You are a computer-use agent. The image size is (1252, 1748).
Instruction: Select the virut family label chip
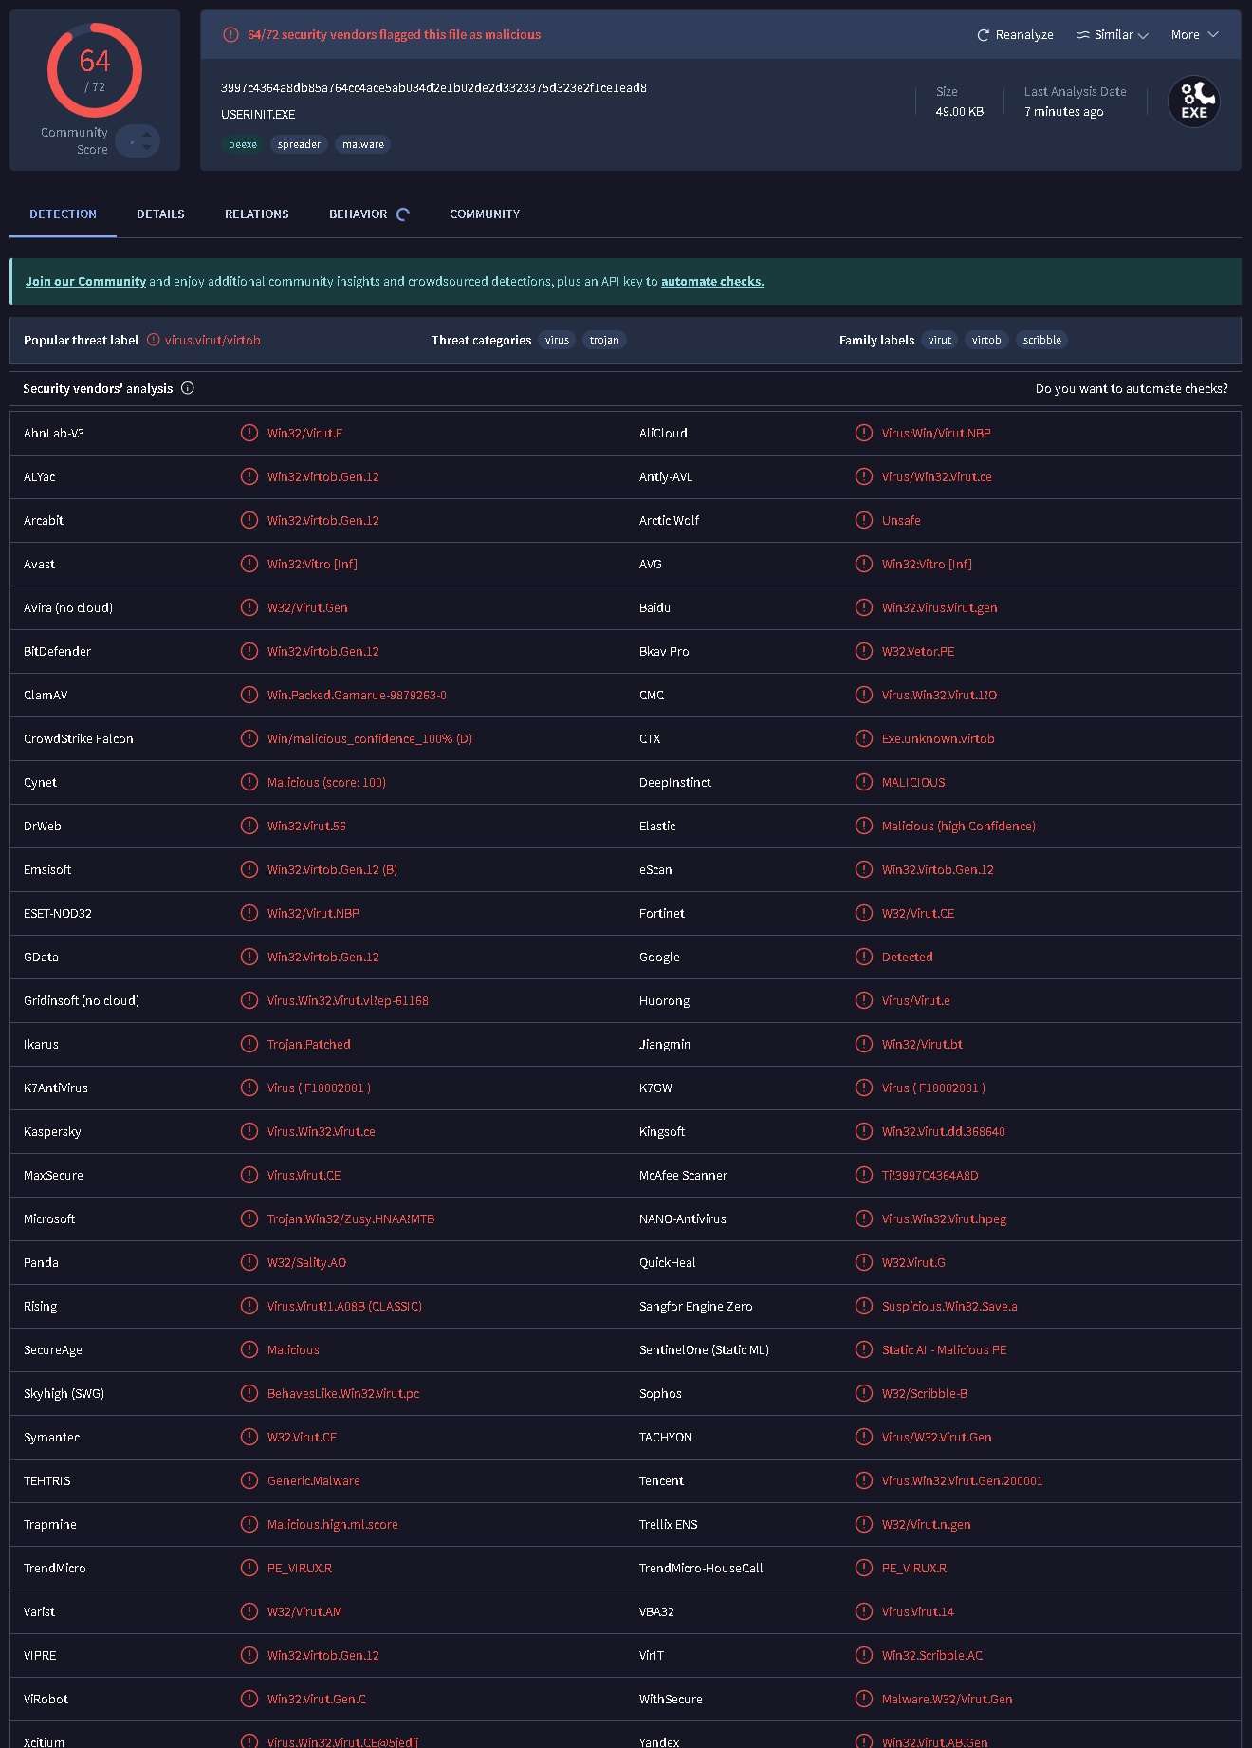pos(939,340)
